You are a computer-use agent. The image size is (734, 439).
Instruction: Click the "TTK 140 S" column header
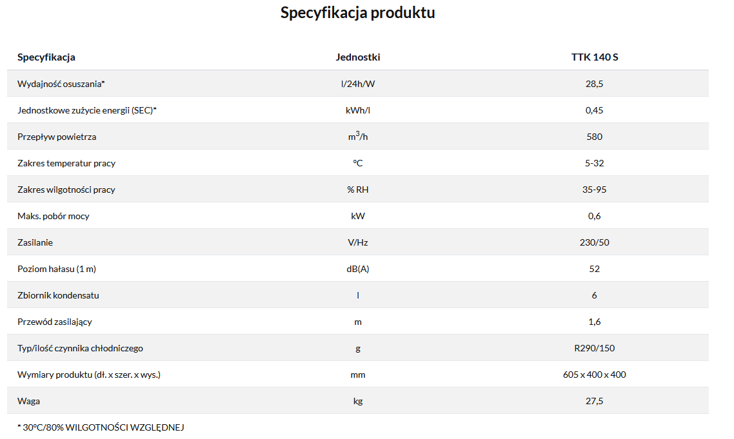[x=594, y=57]
